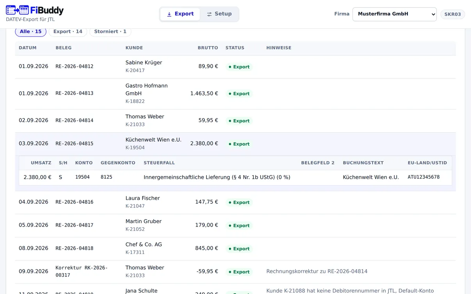Click the Gegenkonto value 8125
Viewport: 471px width, 294px height.
point(106,177)
